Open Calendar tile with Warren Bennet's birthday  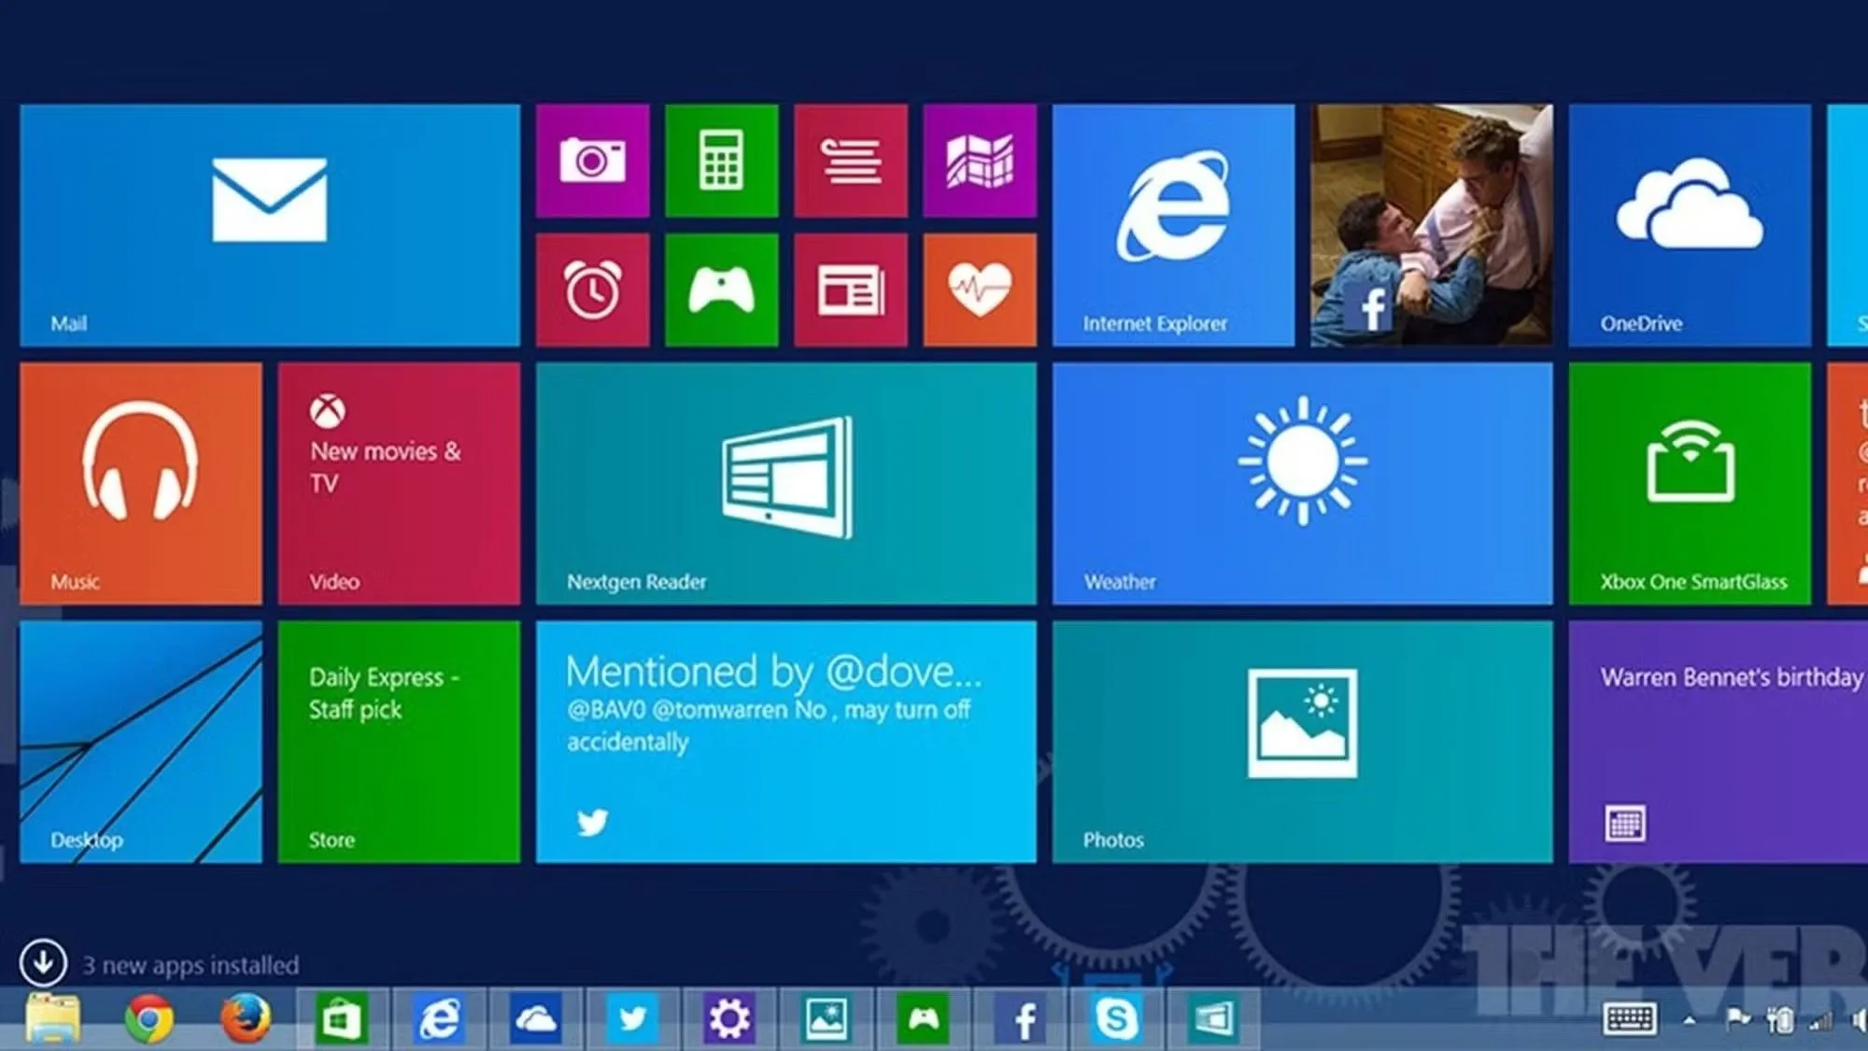coord(1719,742)
